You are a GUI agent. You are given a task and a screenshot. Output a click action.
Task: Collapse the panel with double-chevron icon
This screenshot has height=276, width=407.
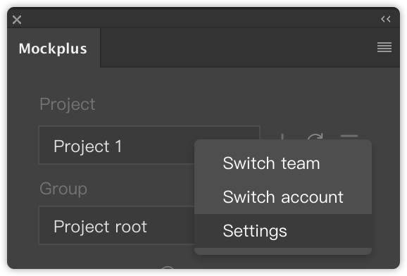click(385, 19)
